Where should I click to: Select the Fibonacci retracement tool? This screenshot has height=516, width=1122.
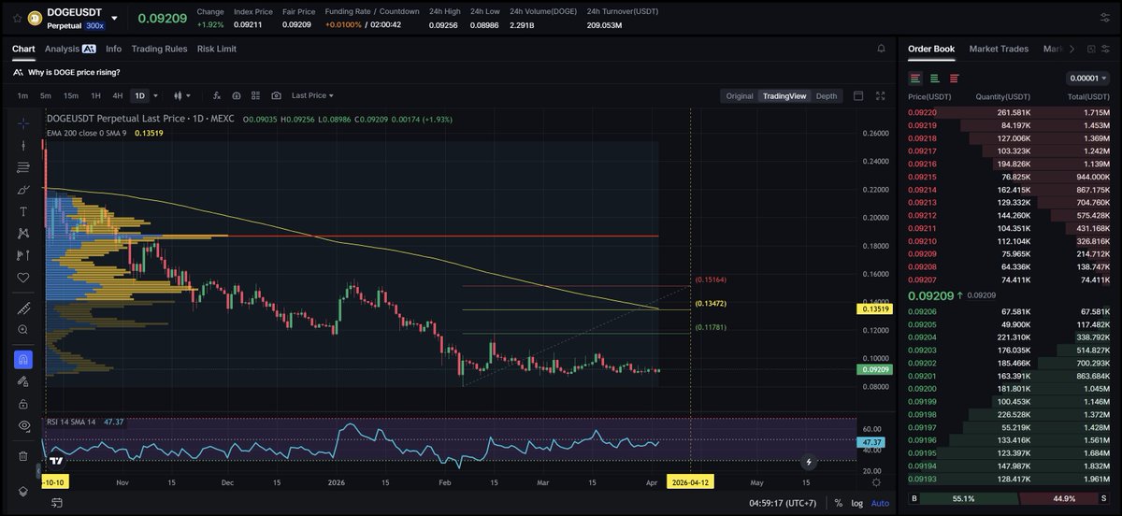[x=23, y=167]
